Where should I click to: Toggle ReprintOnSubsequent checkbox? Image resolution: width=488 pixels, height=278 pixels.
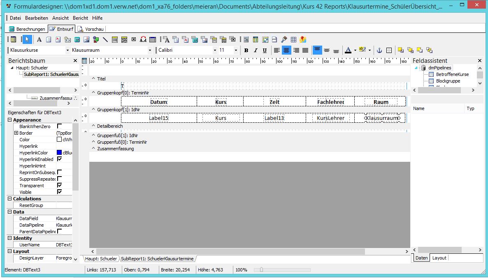[x=59, y=172]
